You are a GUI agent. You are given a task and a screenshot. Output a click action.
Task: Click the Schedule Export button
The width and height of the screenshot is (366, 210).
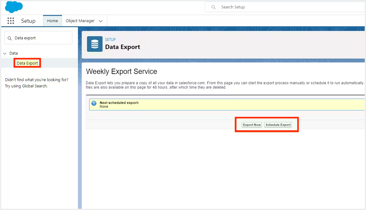tap(278, 125)
